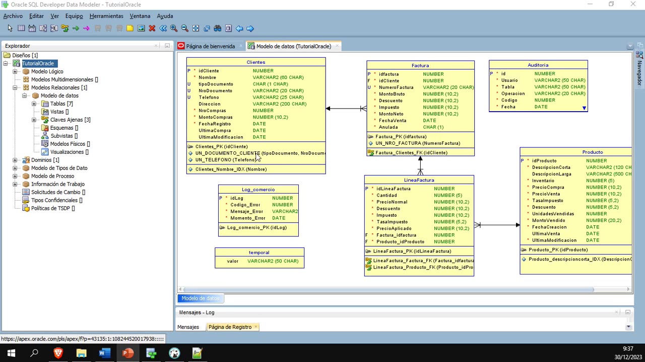This screenshot has height=362, width=645.
Task: Click the diagram horizontal scrollbar
Action: coord(389,289)
